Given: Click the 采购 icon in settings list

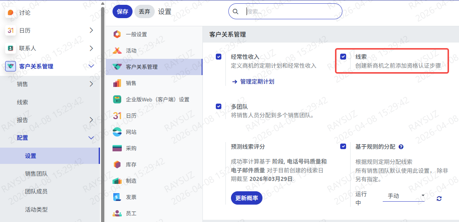Looking at the screenshot, I should 117,148.
